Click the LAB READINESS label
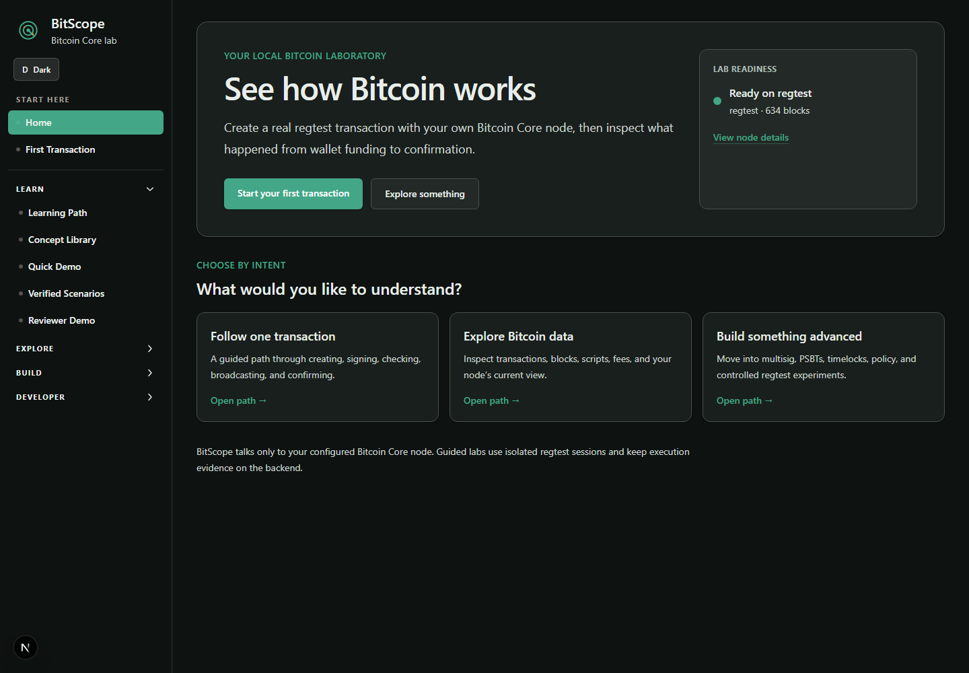969x673 pixels. (x=745, y=69)
